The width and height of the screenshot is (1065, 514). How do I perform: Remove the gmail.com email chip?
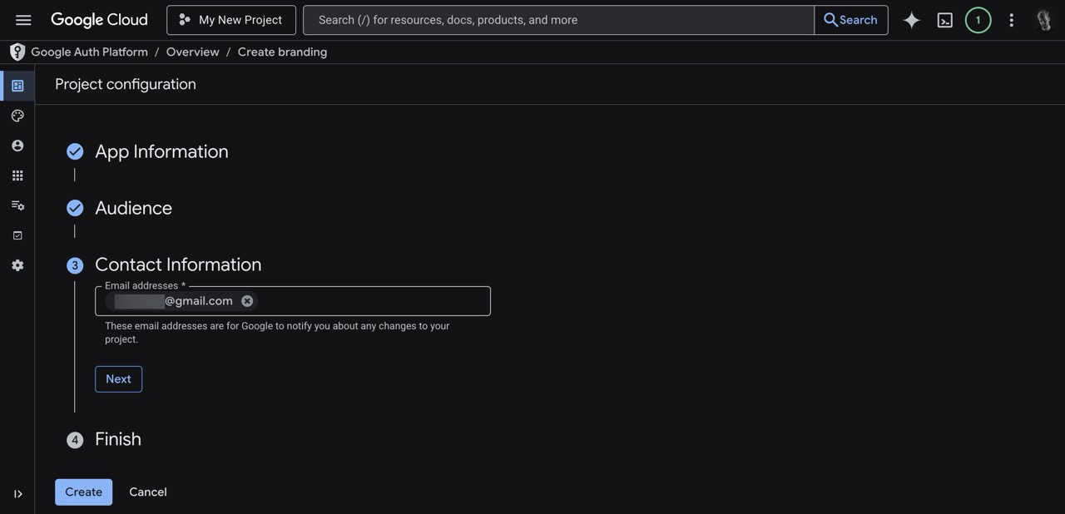click(247, 301)
